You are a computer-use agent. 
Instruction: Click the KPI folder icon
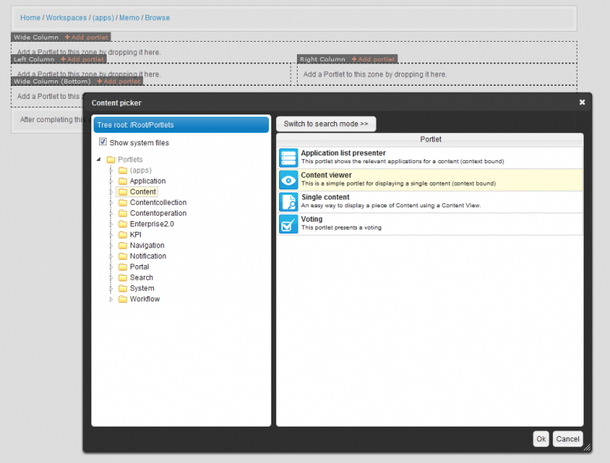tap(123, 235)
